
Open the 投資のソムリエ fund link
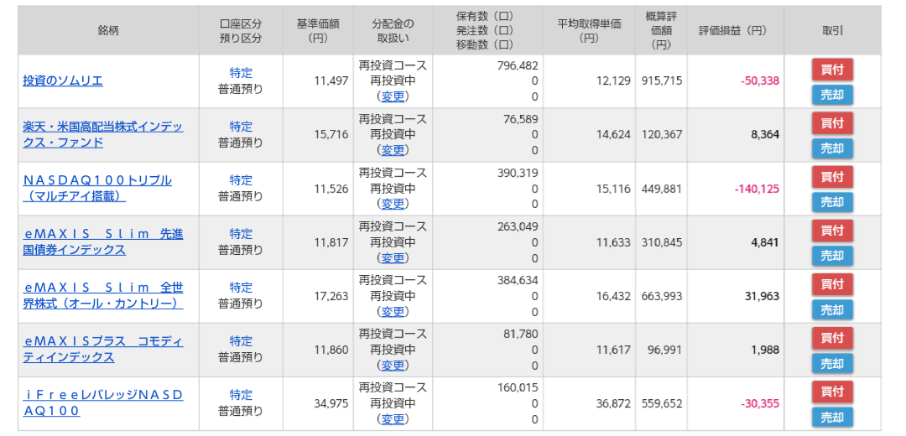pyautogui.click(x=63, y=80)
